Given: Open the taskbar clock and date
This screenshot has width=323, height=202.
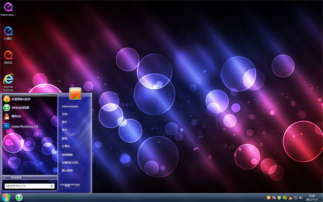Looking at the screenshot, I should [312, 198].
